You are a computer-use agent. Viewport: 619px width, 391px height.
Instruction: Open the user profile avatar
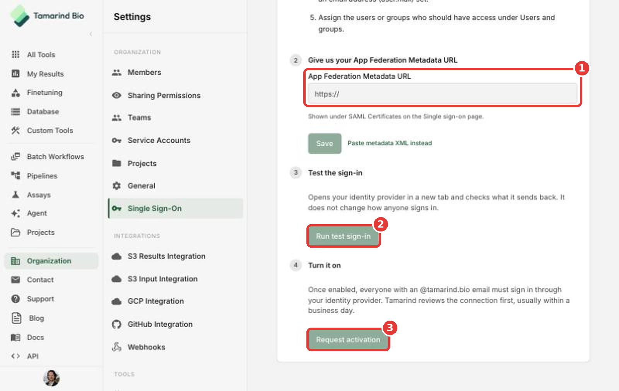coord(51,378)
